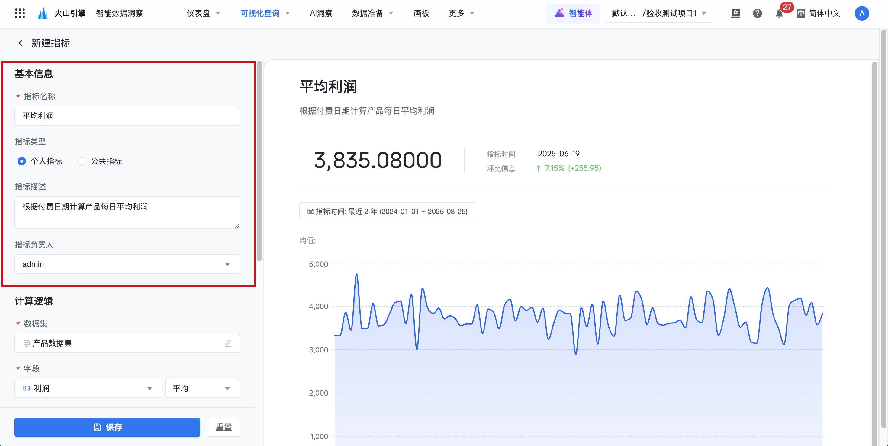Click the back arrow beside 新建指标
Screen dimensions: 888x446
(x=20, y=43)
